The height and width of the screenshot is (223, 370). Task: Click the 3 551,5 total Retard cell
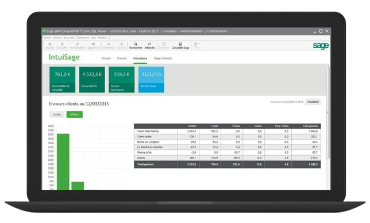192,164
